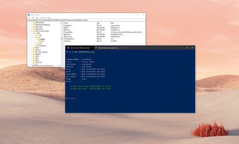This screenshot has height=144, width=239.
Task: Select the Multivariant registry key
Action: [39, 29]
